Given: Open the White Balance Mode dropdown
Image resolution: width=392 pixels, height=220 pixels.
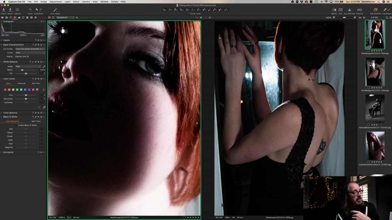Looking at the screenshot, I should click(x=28, y=66).
